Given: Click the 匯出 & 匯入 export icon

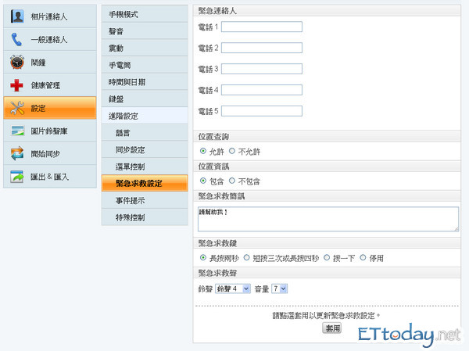Looking at the screenshot, I should point(17,177).
